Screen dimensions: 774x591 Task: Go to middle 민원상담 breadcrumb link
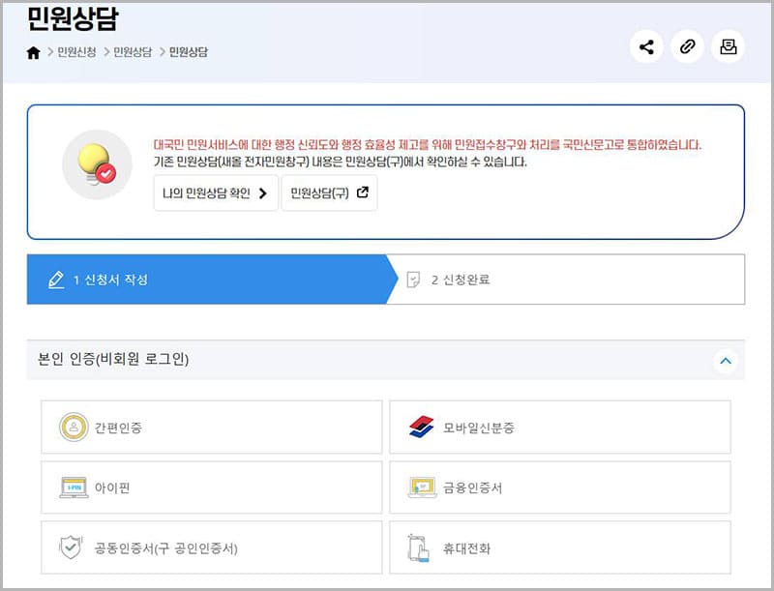point(133,52)
